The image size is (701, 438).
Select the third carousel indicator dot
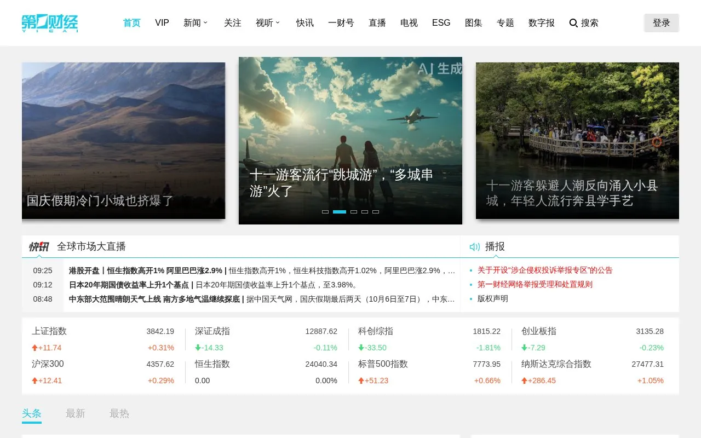[354, 212]
